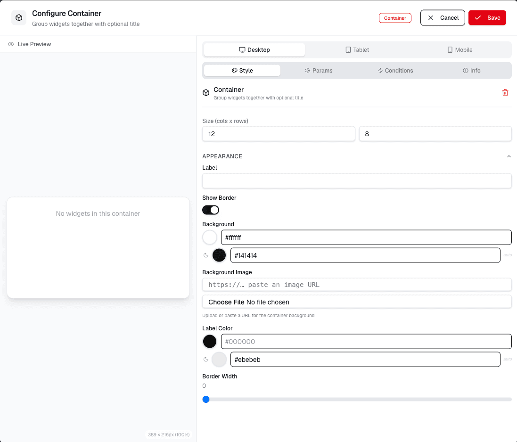The height and width of the screenshot is (442, 517).
Task: Click the #141414 dark background hex field
Action: [365, 255]
